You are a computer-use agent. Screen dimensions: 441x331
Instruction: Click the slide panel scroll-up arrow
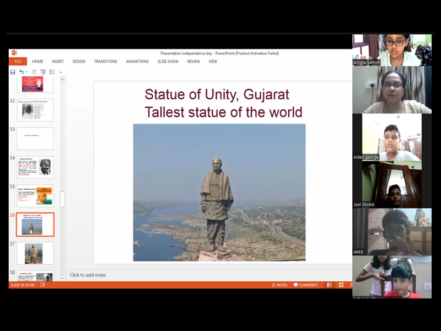coord(62,79)
